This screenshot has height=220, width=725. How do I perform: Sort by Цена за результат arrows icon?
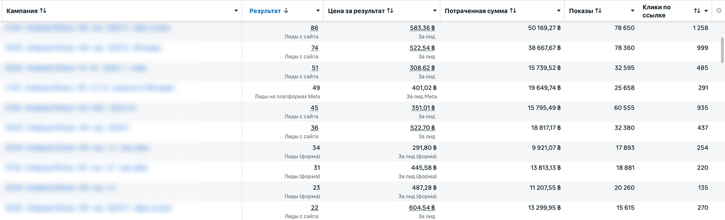[x=390, y=11]
